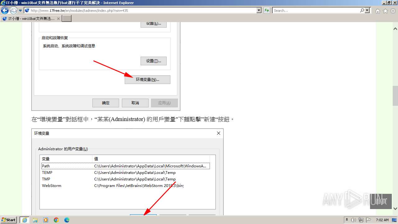Click the 7:02 AM clock
The height and width of the screenshot is (224, 398).
click(x=382, y=220)
